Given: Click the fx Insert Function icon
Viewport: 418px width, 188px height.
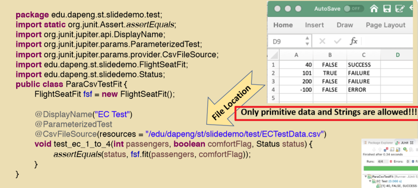Looking at the screenshot, I should pos(354,41).
